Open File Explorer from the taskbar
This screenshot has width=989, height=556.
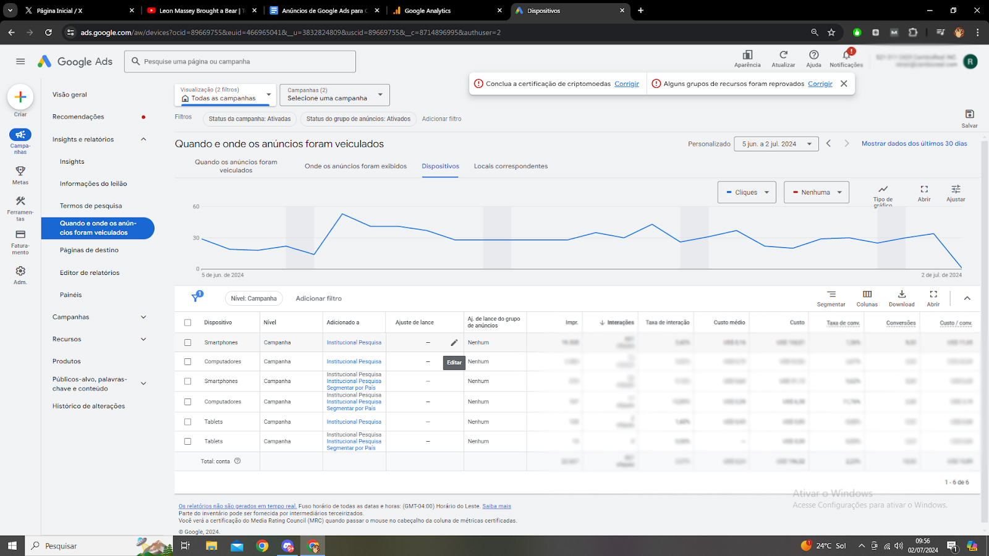click(211, 545)
